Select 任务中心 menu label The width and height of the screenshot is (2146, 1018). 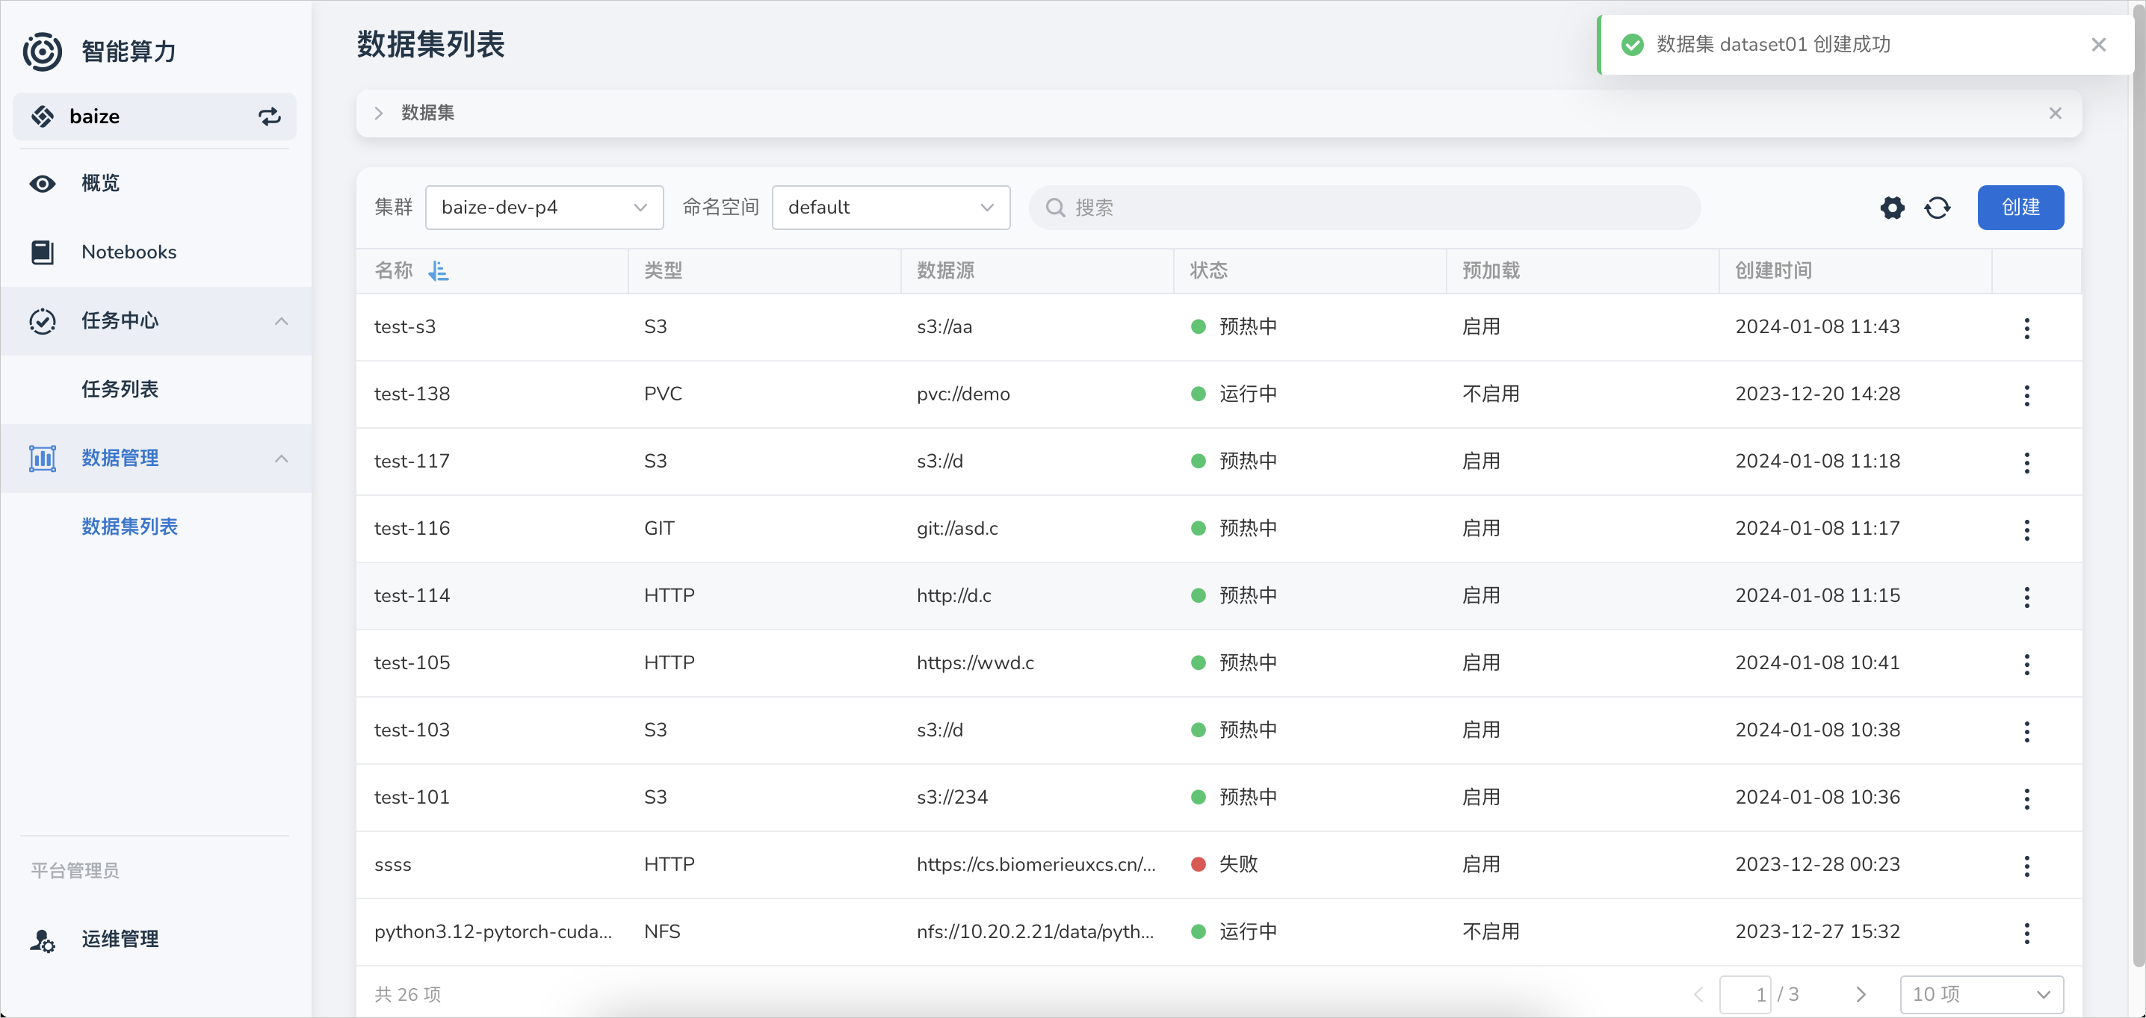[120, 321]
